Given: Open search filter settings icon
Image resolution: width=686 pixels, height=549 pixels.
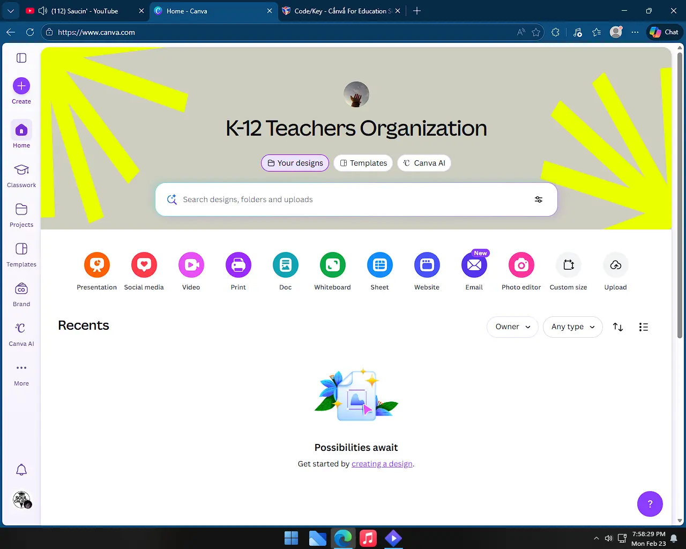Looking at the screenshot, I should point(539,199).
